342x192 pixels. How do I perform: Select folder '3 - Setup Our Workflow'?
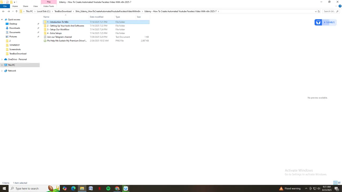[96, 29]
